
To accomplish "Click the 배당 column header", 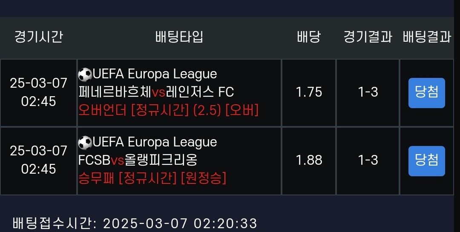I will click(x=309, y=37).
